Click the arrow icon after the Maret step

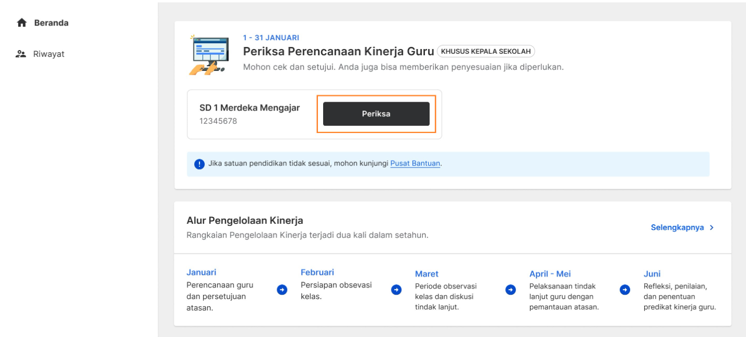pyautogui.click(x=511, y=290)
